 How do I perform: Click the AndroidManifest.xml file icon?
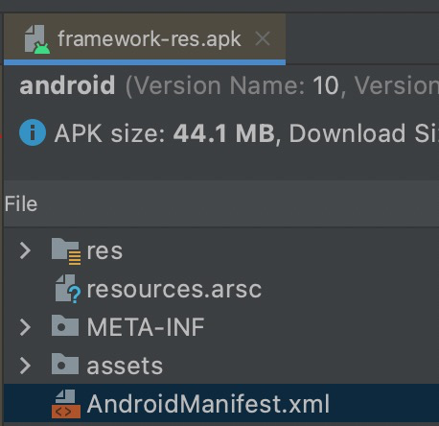click(x=66, y=404)
